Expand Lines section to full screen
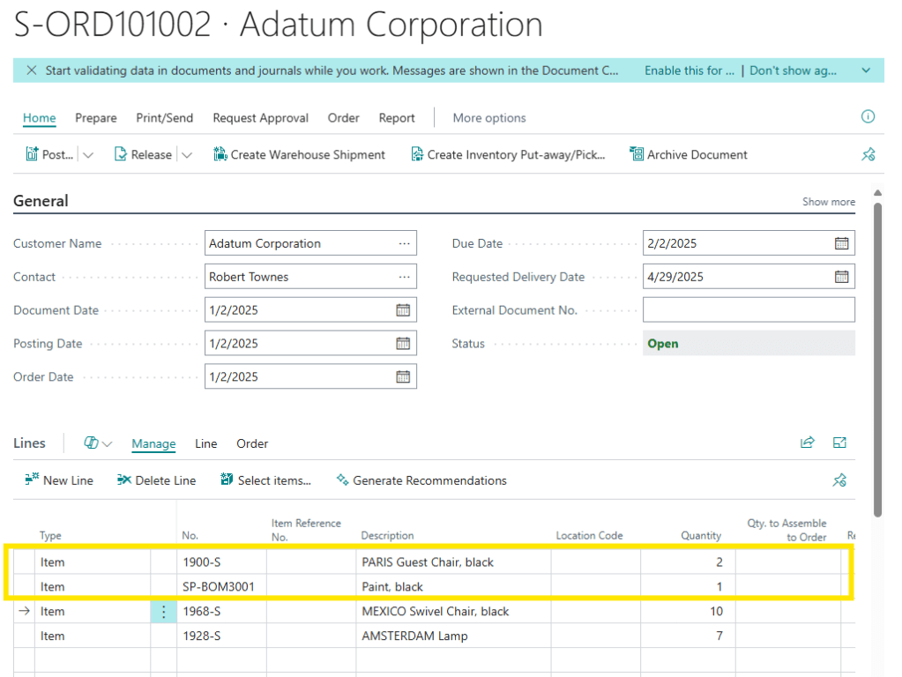The width and height of the screenshot is (902, 677). point(839,443)
